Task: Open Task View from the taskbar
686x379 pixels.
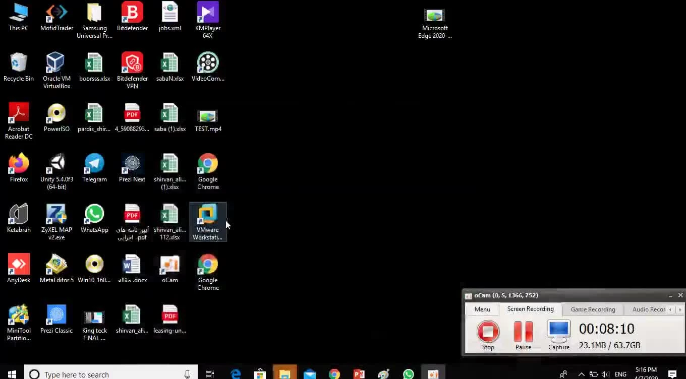Action: tap(210, 374)
